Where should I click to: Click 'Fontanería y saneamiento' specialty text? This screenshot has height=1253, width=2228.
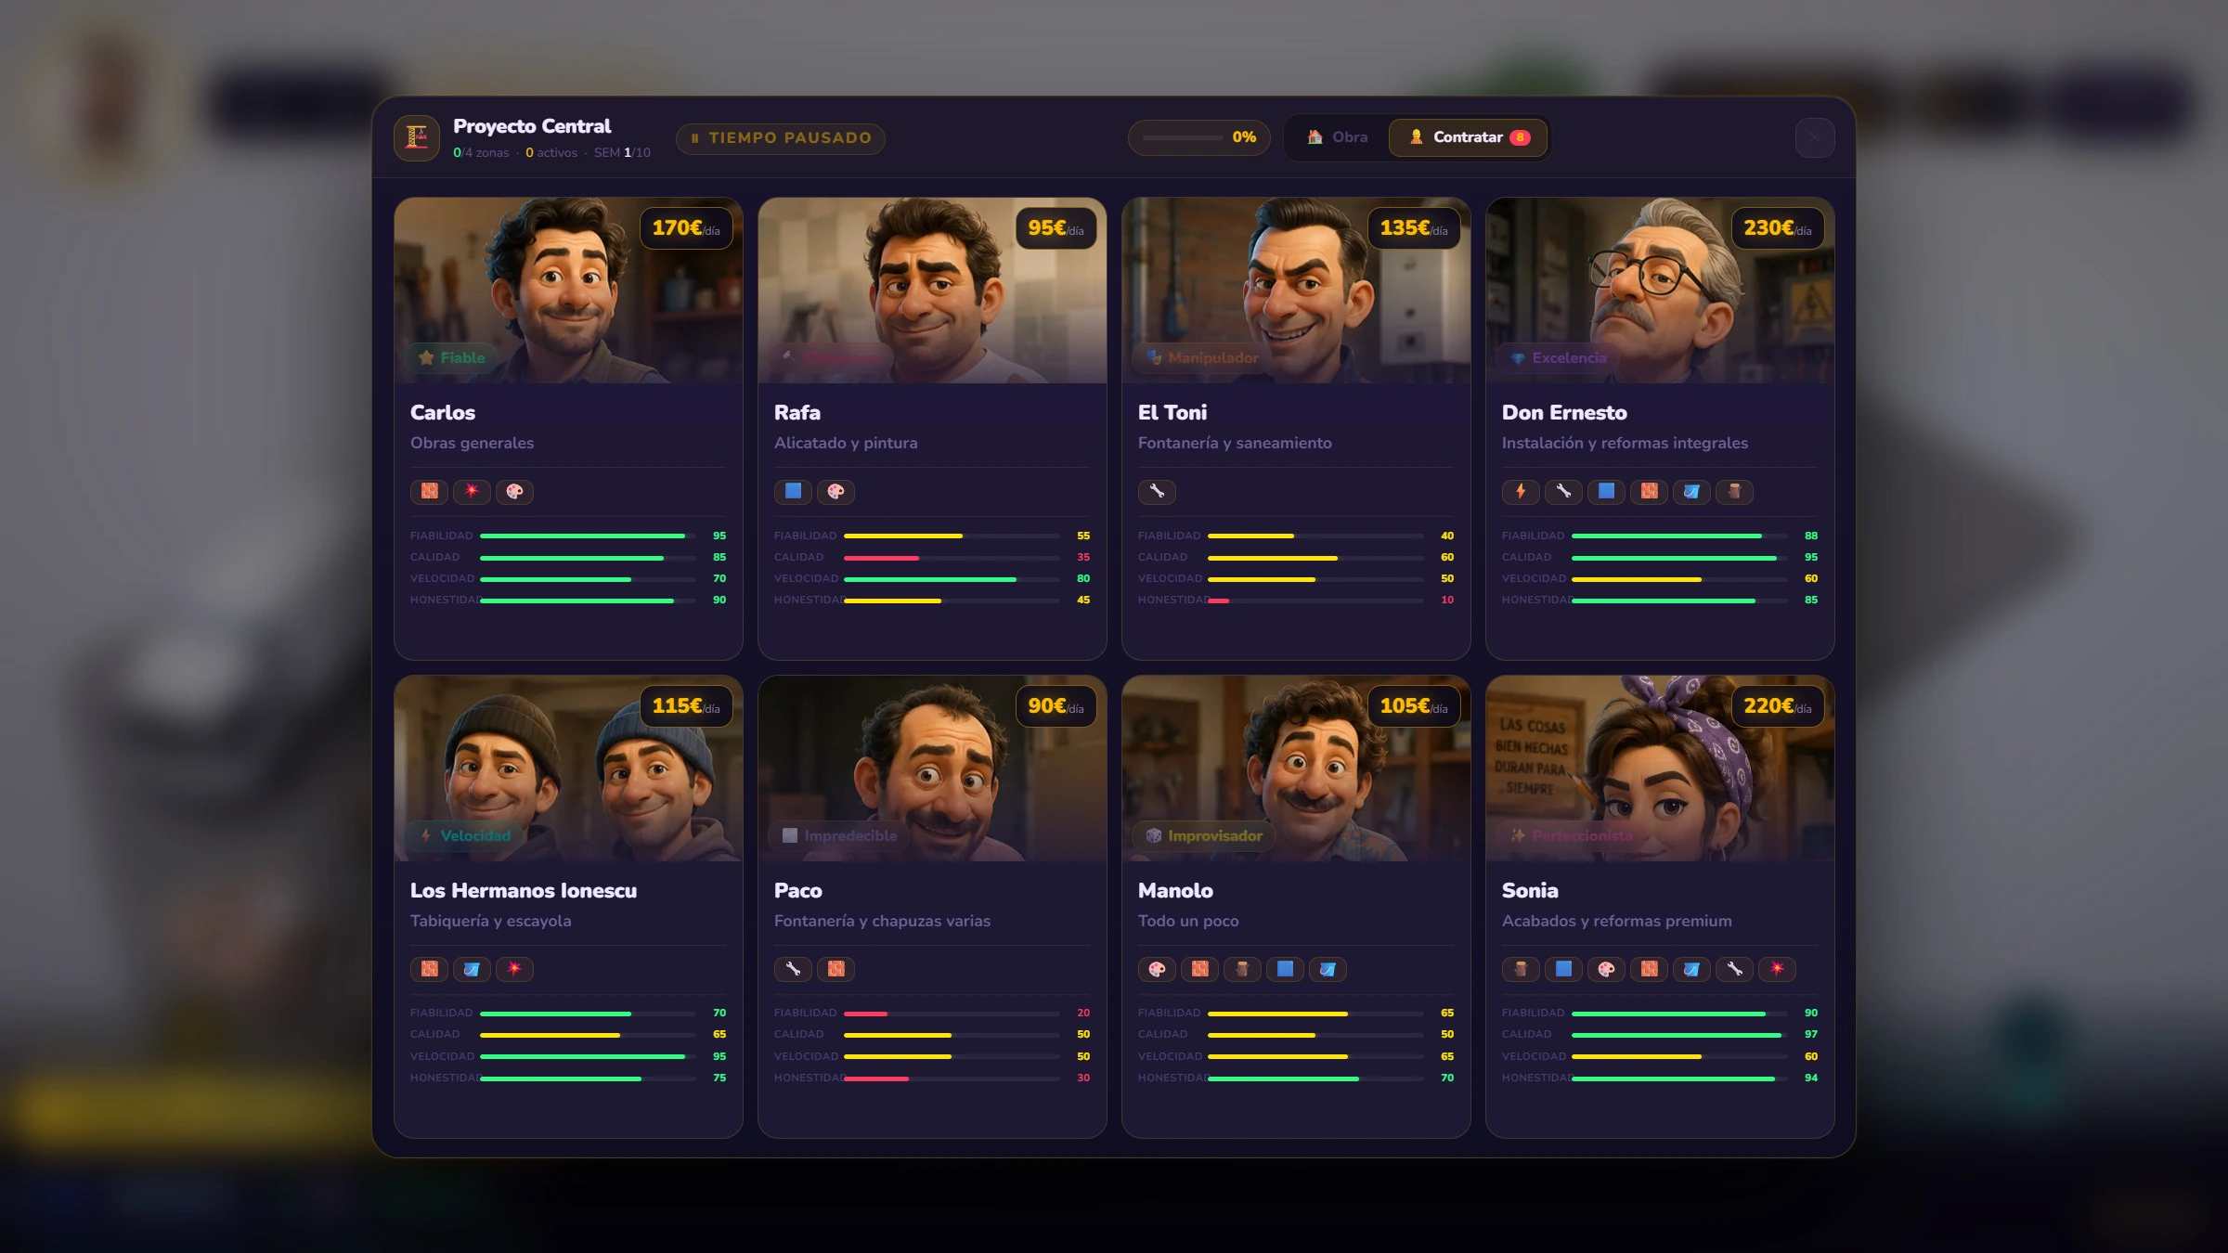point(1235,444)
